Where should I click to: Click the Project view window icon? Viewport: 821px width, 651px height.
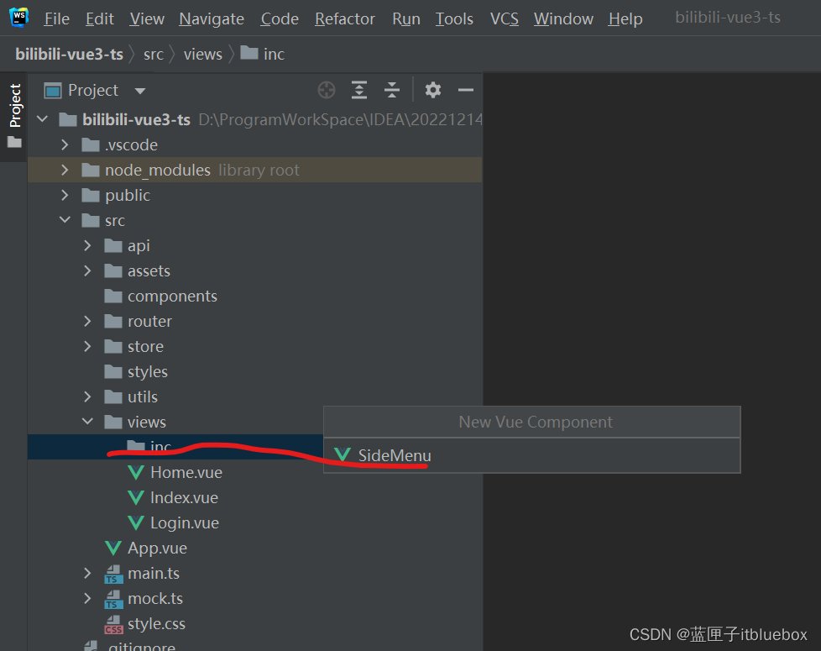(x=52, y=91)
